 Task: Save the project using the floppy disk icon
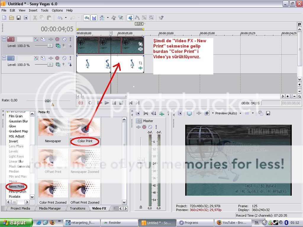[x=19, y=18]
